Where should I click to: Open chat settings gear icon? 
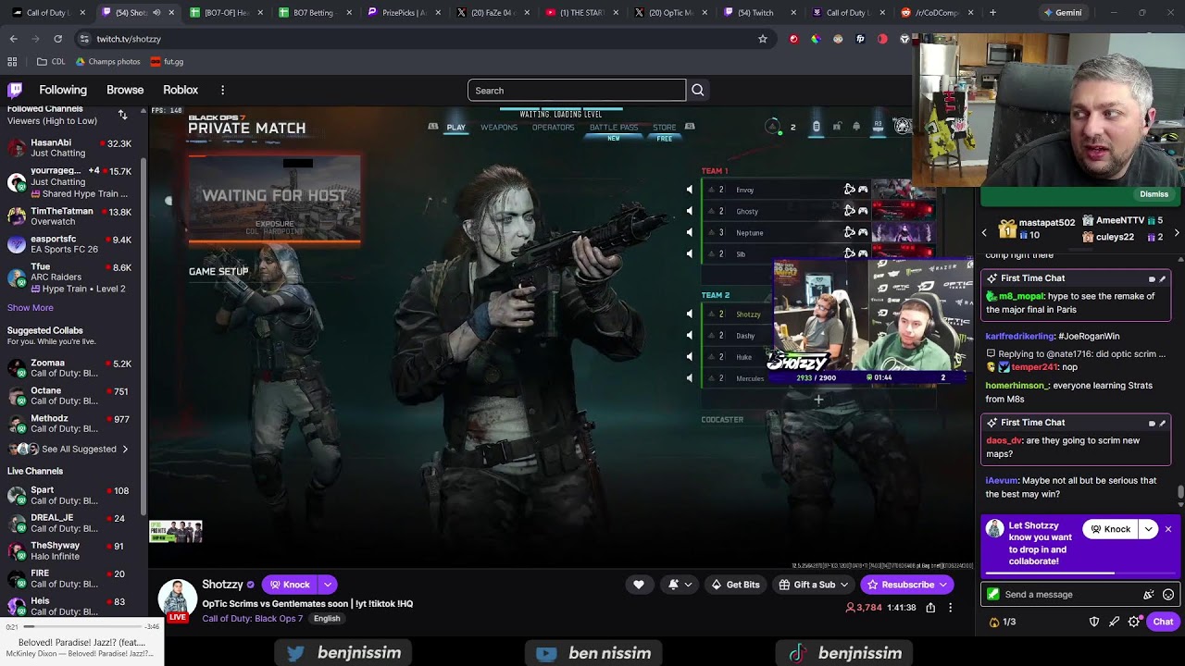1134,622
